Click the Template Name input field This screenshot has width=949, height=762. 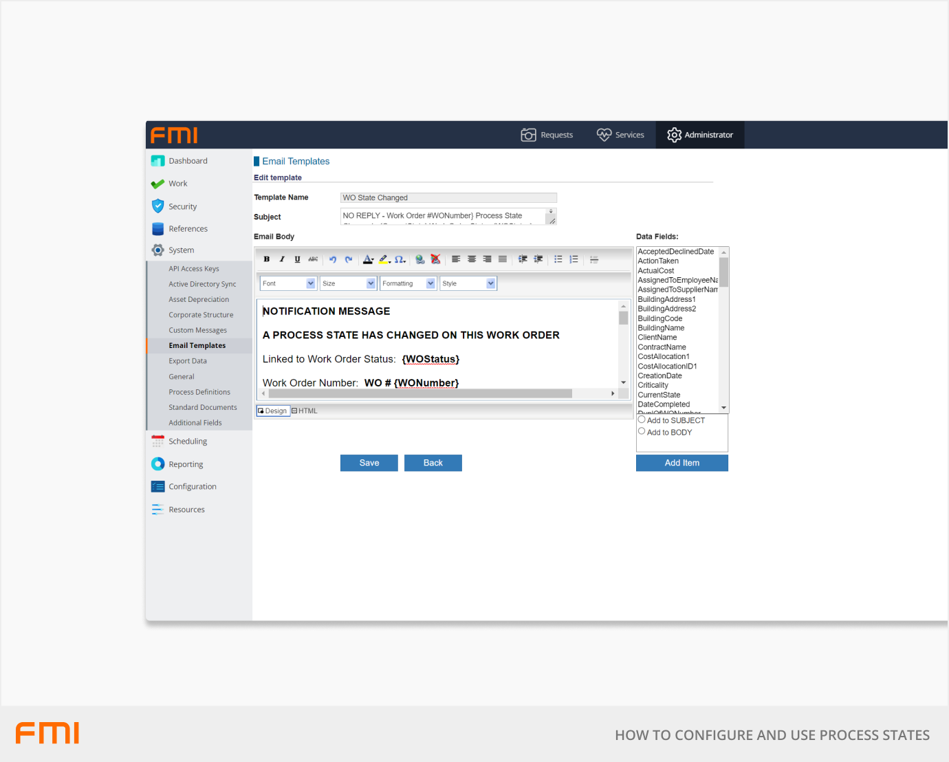[x=448, y=197]
